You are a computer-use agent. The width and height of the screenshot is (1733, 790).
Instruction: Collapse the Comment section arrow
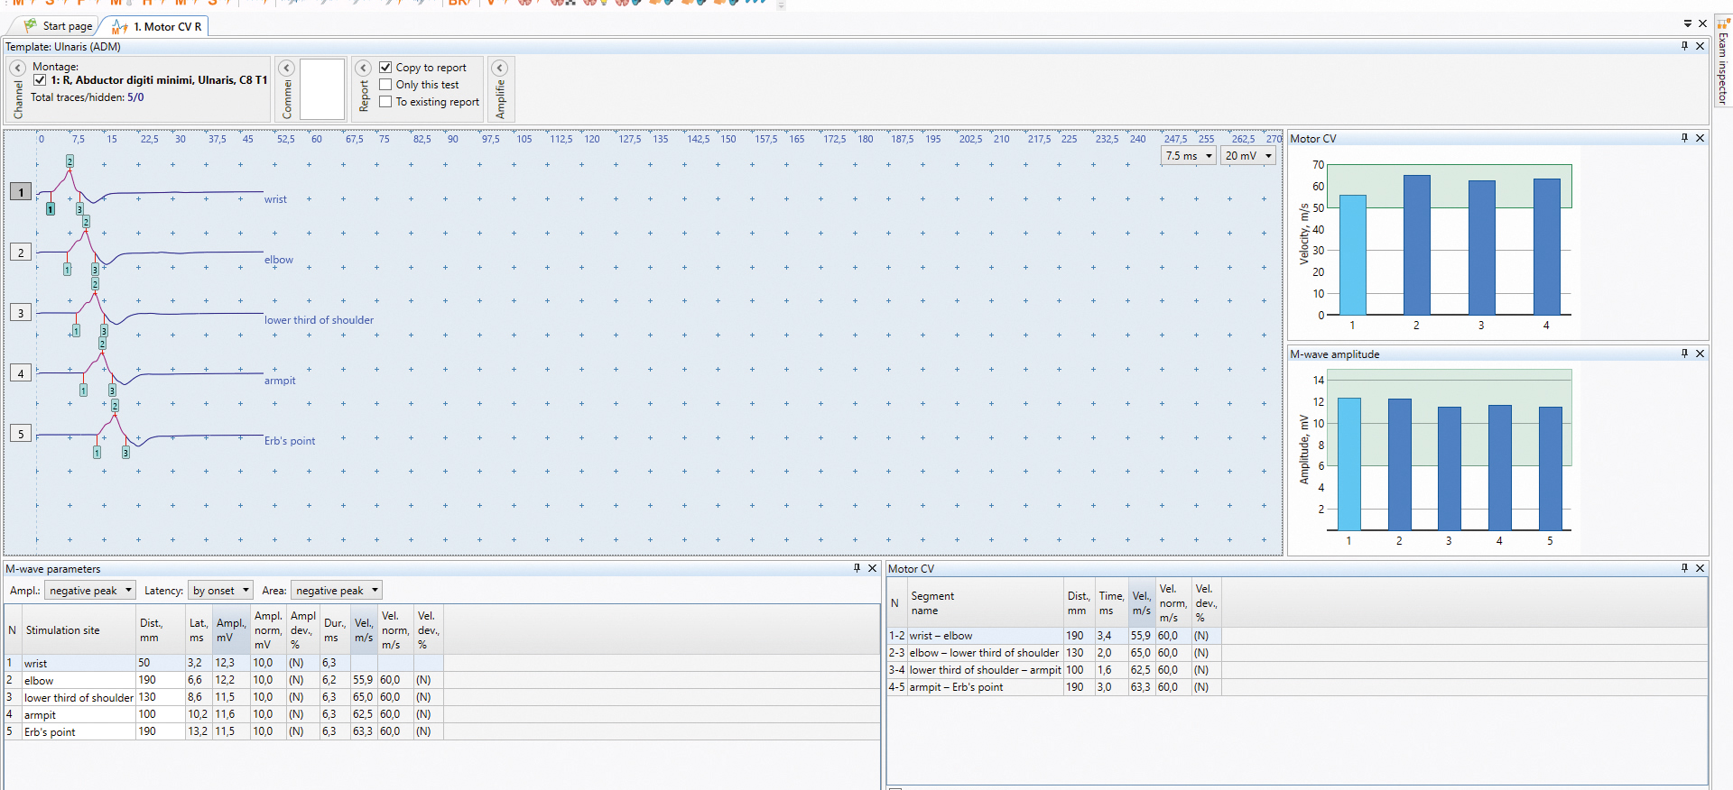pos(286,69)
